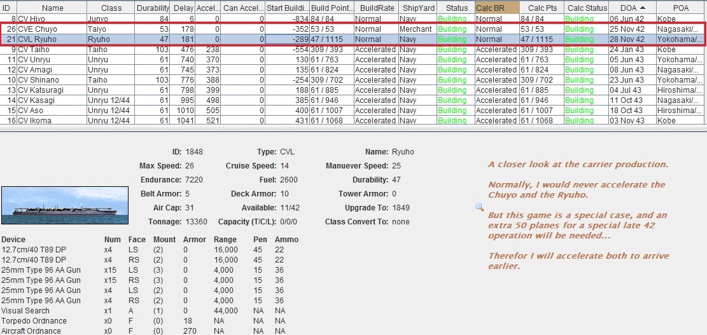
Task: Click the Ryuho ship thumbnail image
Action: [x=65, y=205]
